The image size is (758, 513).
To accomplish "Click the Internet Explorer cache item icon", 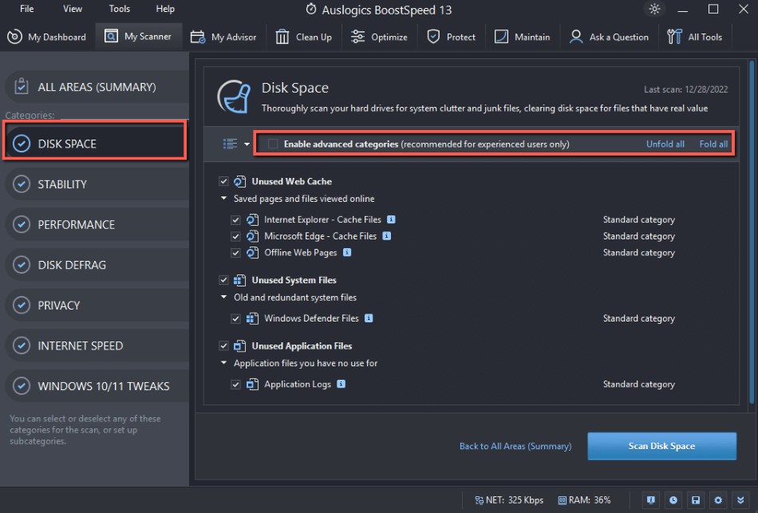I will (252, 219).
